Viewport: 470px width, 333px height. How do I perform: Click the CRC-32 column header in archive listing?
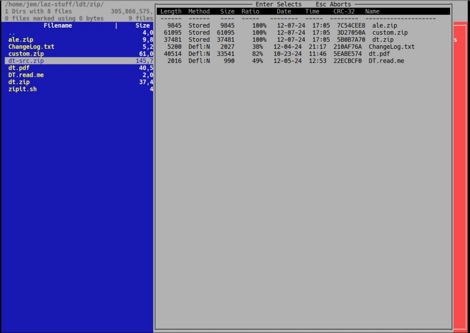click(x=344, y=11)
